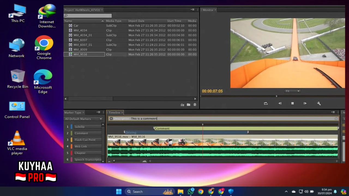Sort by Media Type column header
This screenshot has height=196, width=349.
(114, 21)
